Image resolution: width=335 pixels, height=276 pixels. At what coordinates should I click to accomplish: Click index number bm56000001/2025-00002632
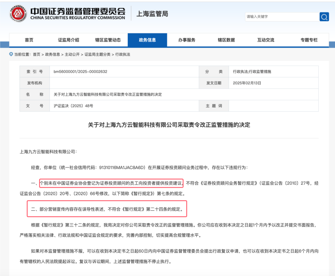pyautogui.click(x=80, y=71)
